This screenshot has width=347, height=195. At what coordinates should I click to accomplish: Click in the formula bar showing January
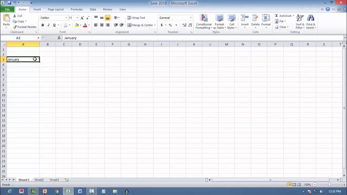click(202, 38)
